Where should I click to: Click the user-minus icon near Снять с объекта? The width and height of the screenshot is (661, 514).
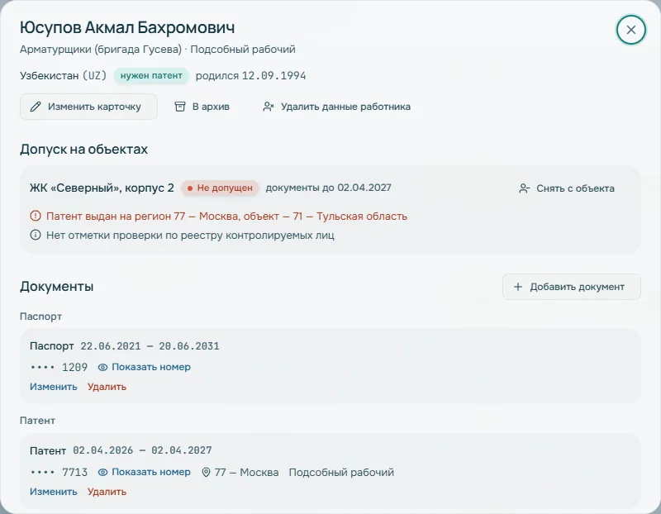click(525, 188)
